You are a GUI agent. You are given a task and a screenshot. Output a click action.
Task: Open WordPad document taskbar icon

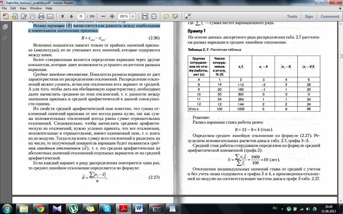[x=172, y=208]
